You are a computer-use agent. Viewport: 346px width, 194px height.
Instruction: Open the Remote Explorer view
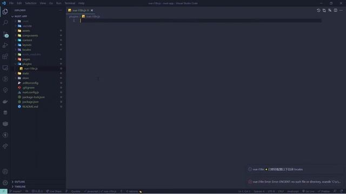pos(5,68)
